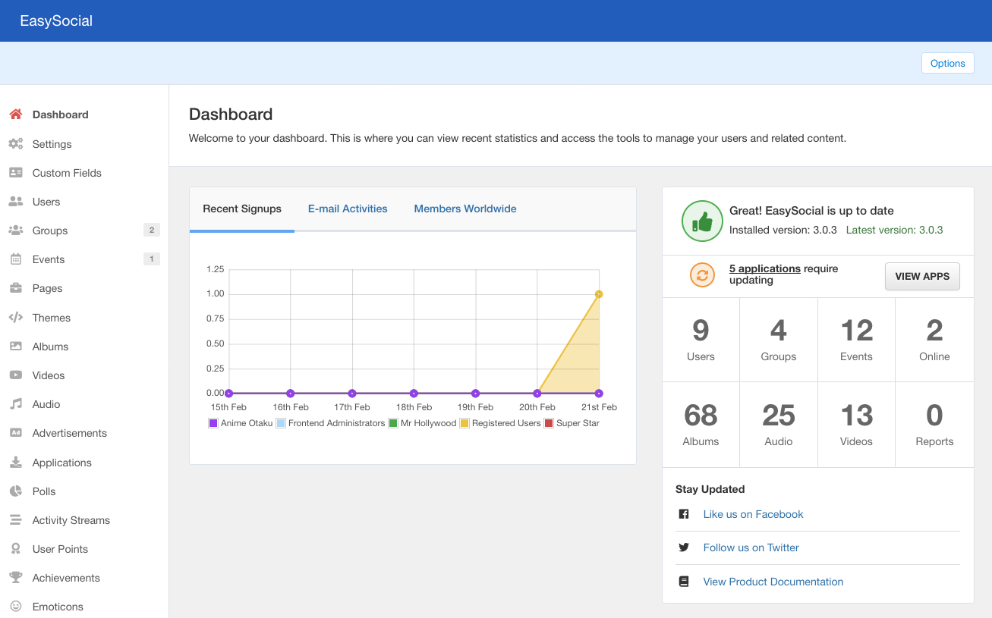Click the EasySocial header title

point(56,21)
